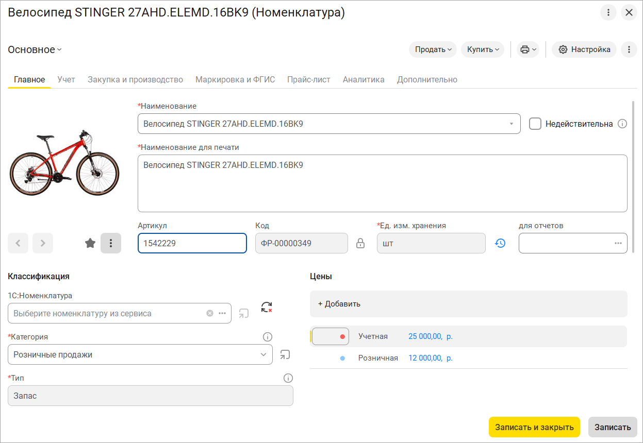Click the lock icon beside the Код field
The width and height of the screenshot is (643, 443).
360,243
